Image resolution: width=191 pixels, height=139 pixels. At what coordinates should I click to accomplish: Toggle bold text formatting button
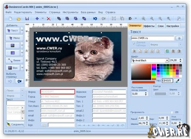134,51
